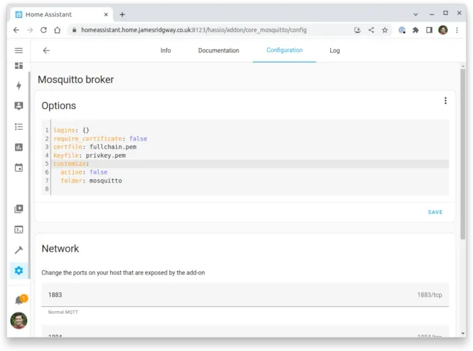Bookmark the page with the star icon
473x351 pixels.
pyautogui.click(x=384, y=30)
